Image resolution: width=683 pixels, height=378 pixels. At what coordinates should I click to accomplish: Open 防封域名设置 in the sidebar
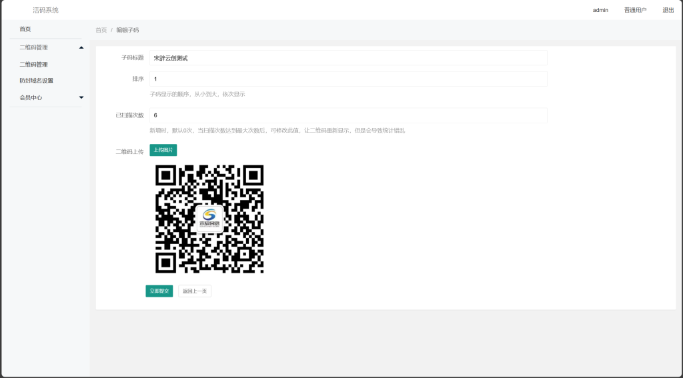coord(36,81)
